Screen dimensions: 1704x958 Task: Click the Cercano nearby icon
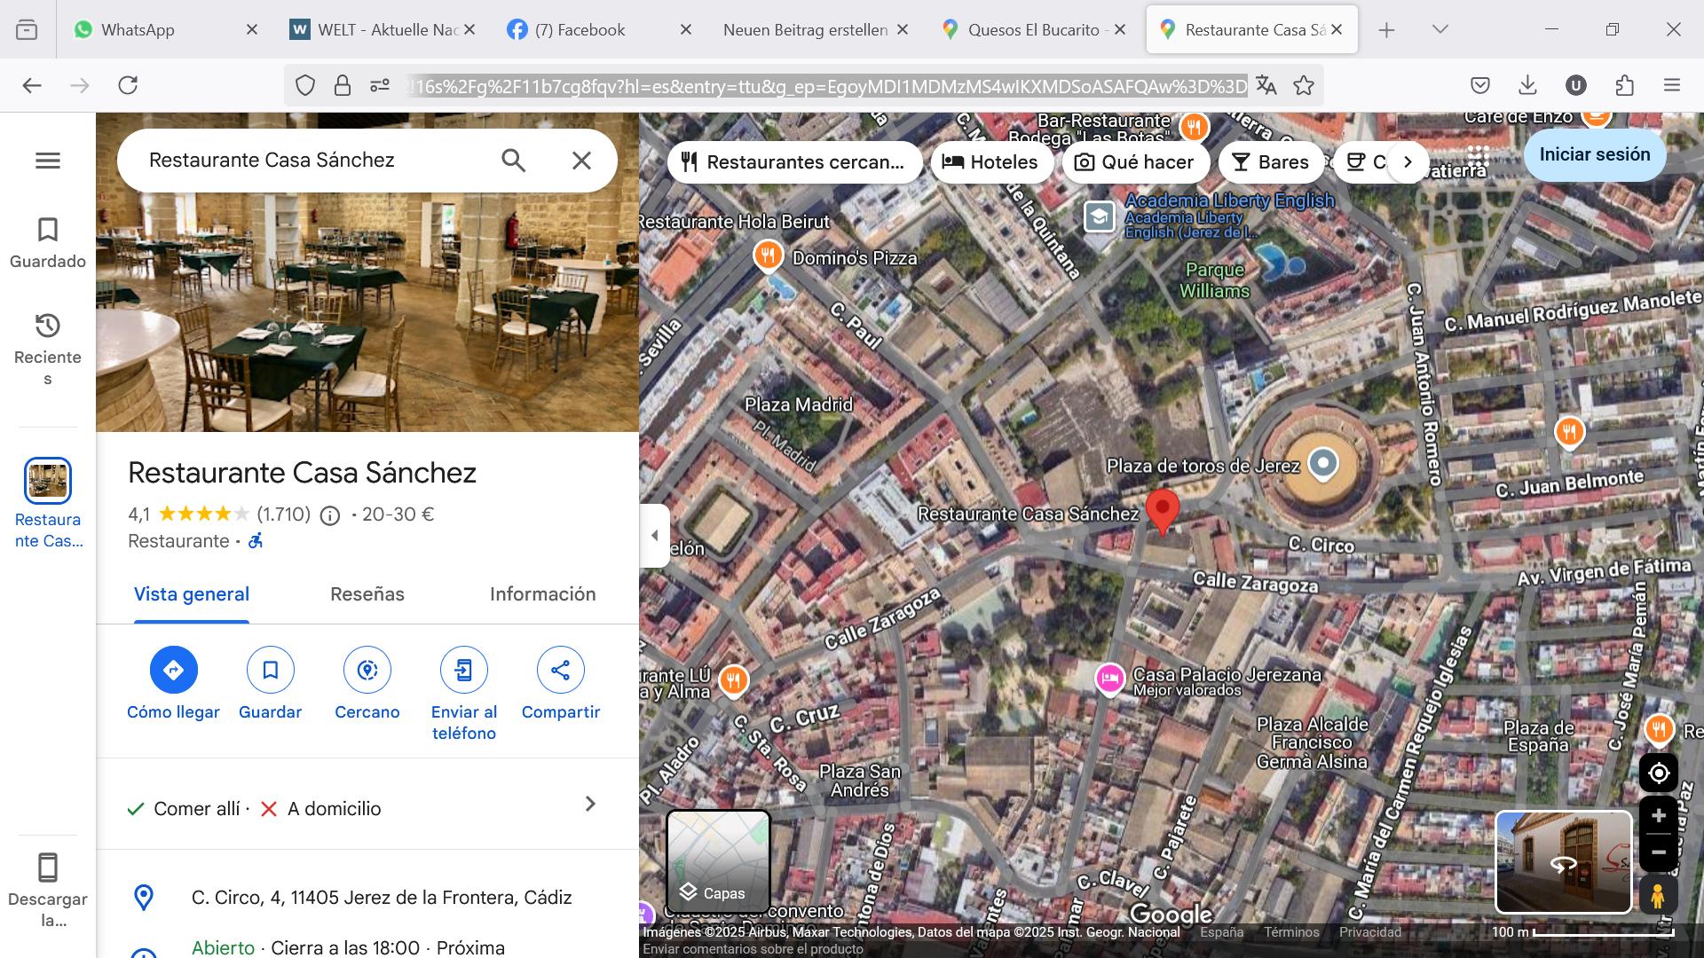[x=367, y=670]
